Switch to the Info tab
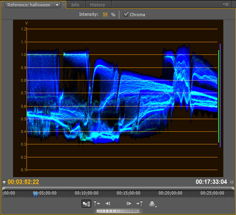The image size is (236, 215). tap(75, 5)
